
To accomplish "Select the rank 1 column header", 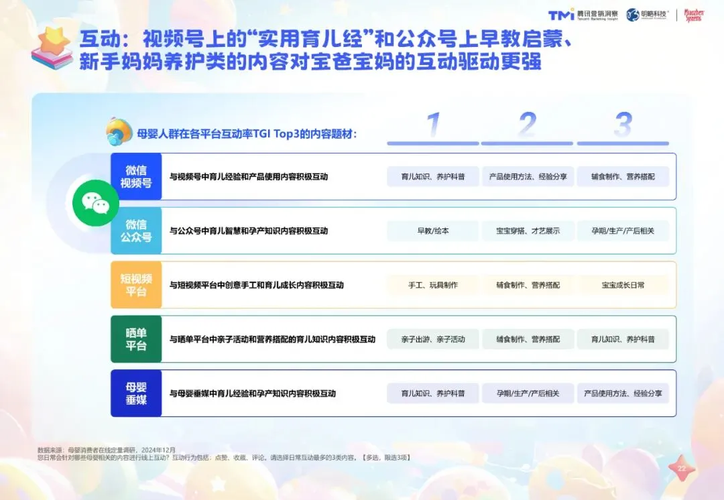I will (432, 128).
